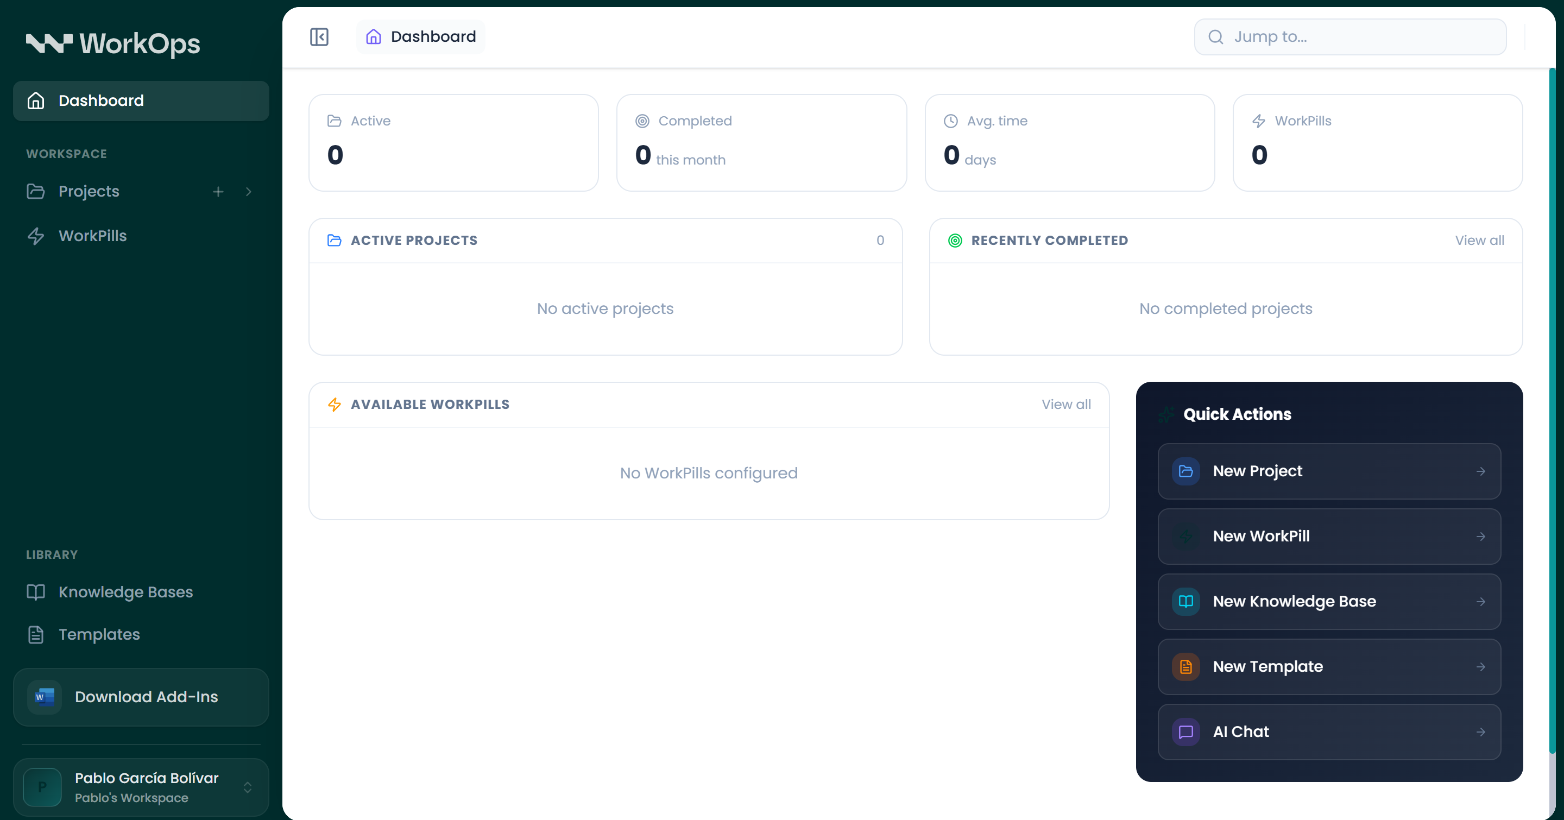The image size is (1564, 820).
Task: Expand the Projects chevron arrow
Action: pos(248,192)
